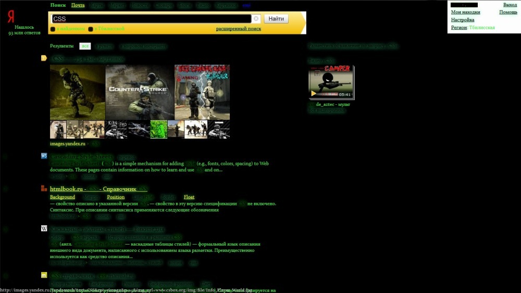Open the KING PRO small thumbnail

116,129
